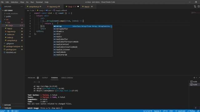200x112 pixels.
Task: Open package-lock.json in explorer
Action: (x=13, y=46)
